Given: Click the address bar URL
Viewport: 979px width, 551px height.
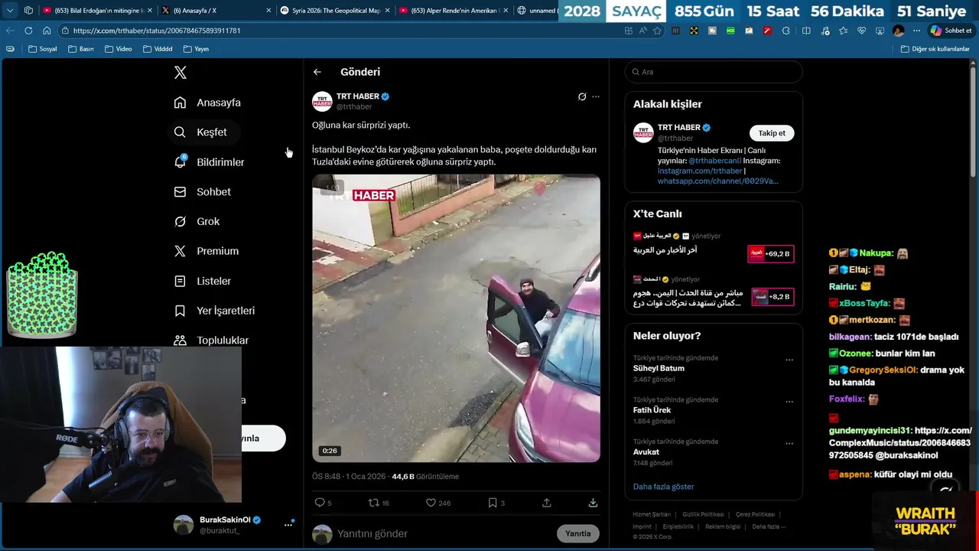Looking at the screenshot, I should point(157,31).
